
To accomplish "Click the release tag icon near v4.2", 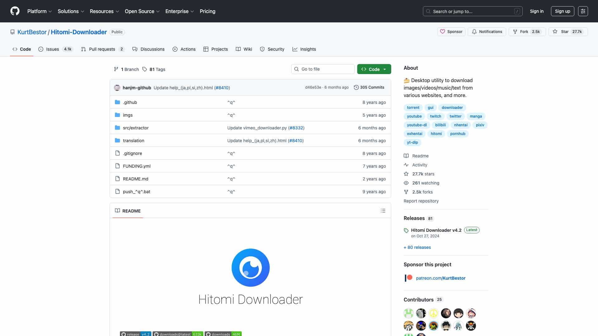I will pyautogui.click(x=406, y=231).
